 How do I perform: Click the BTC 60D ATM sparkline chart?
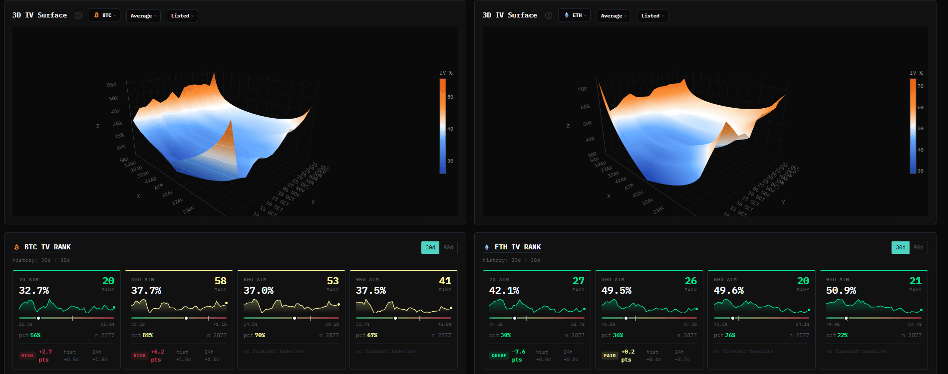click(x=292, y=306)
